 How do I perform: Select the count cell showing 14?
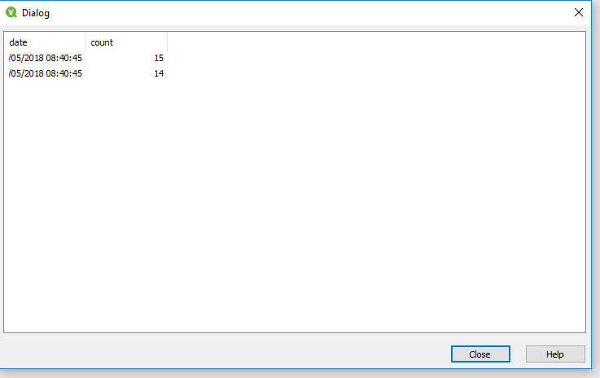[127, 73]
